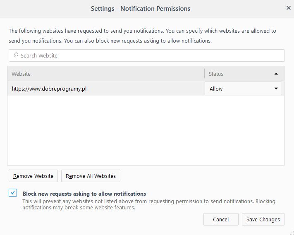Click the Remove Website button
294x235 pixels.
point(33,176)
